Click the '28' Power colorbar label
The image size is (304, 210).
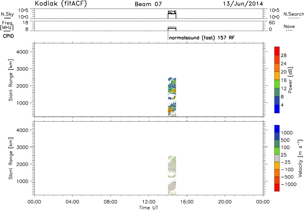pos(283,55)
